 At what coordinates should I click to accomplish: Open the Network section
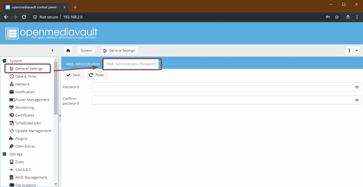point(19,84)
